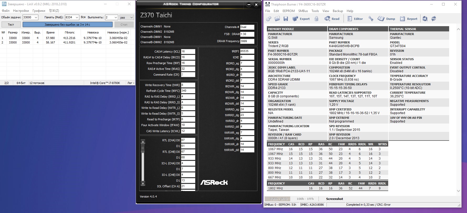The image size is (467, 213).
Task: Click the 1802 MHz XMP frequency row
Action: point(328,188)
